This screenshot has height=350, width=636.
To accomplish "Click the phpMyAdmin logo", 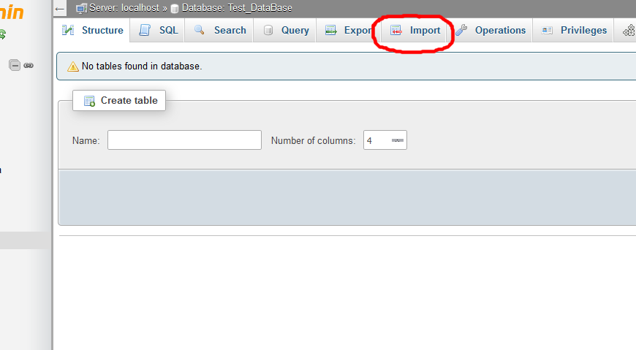I will 11,12.
